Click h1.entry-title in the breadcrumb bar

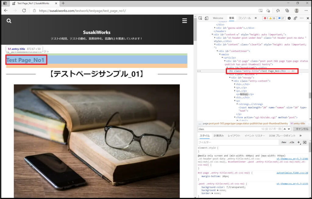[298, 124]
